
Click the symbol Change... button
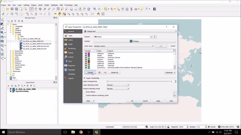pos(135,41)
